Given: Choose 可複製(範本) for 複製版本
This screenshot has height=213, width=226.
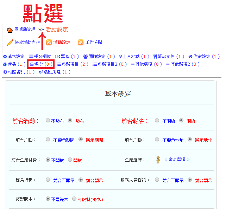Looking at the screenshot, I should click(x=74, y=199).
